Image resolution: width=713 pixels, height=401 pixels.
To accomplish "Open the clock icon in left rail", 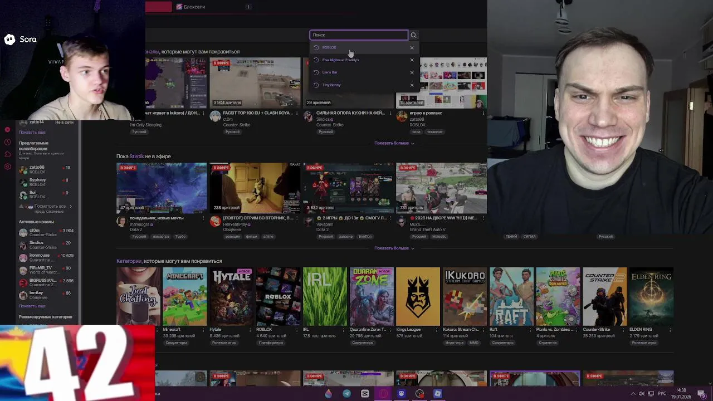I will point(7,142).
